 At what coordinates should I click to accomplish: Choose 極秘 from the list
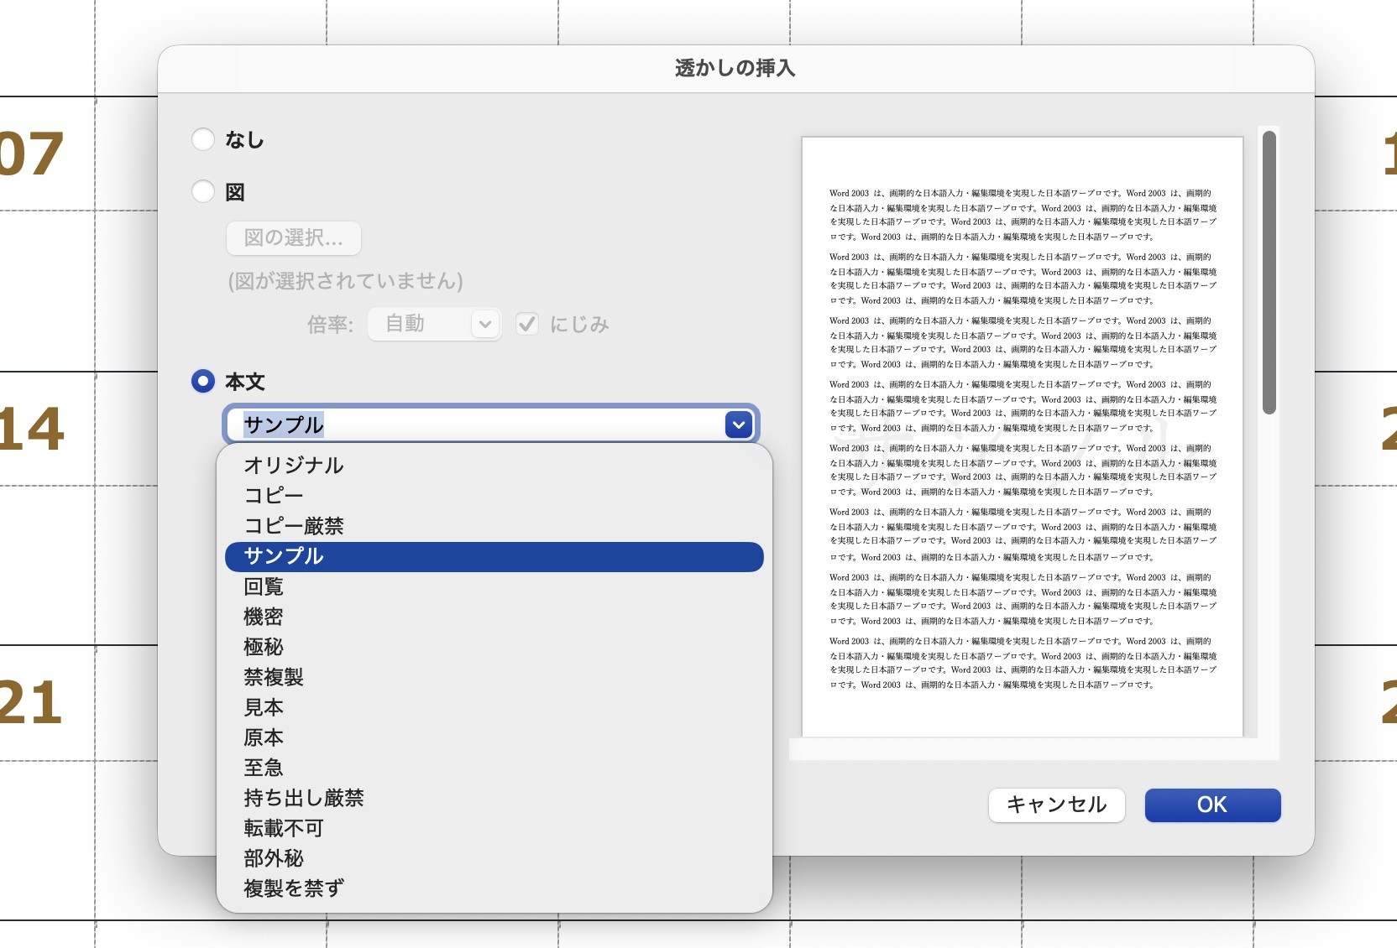494,647
